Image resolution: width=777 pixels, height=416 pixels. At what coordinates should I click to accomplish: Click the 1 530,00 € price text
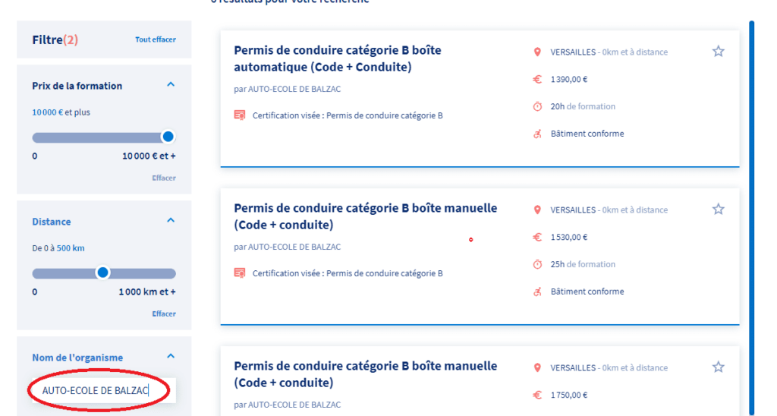pyautogui.click(x=569, y=237)
